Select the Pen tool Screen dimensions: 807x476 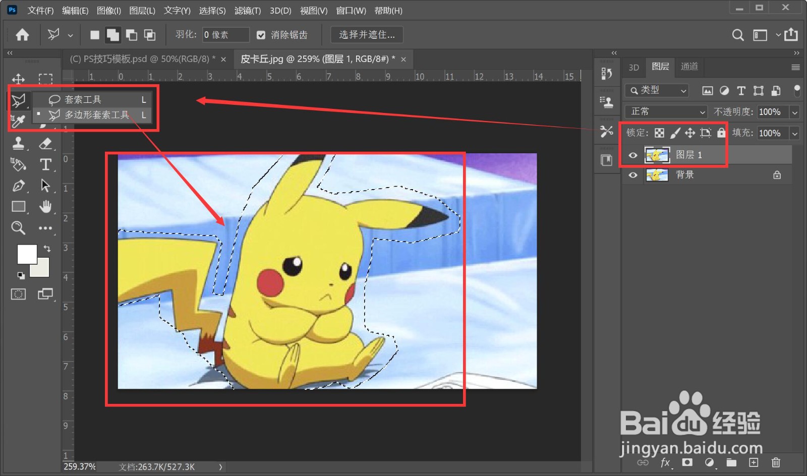(19, 186)
